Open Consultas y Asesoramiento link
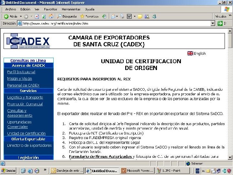The width and height of the screenshot is (233, 175). 20,113
